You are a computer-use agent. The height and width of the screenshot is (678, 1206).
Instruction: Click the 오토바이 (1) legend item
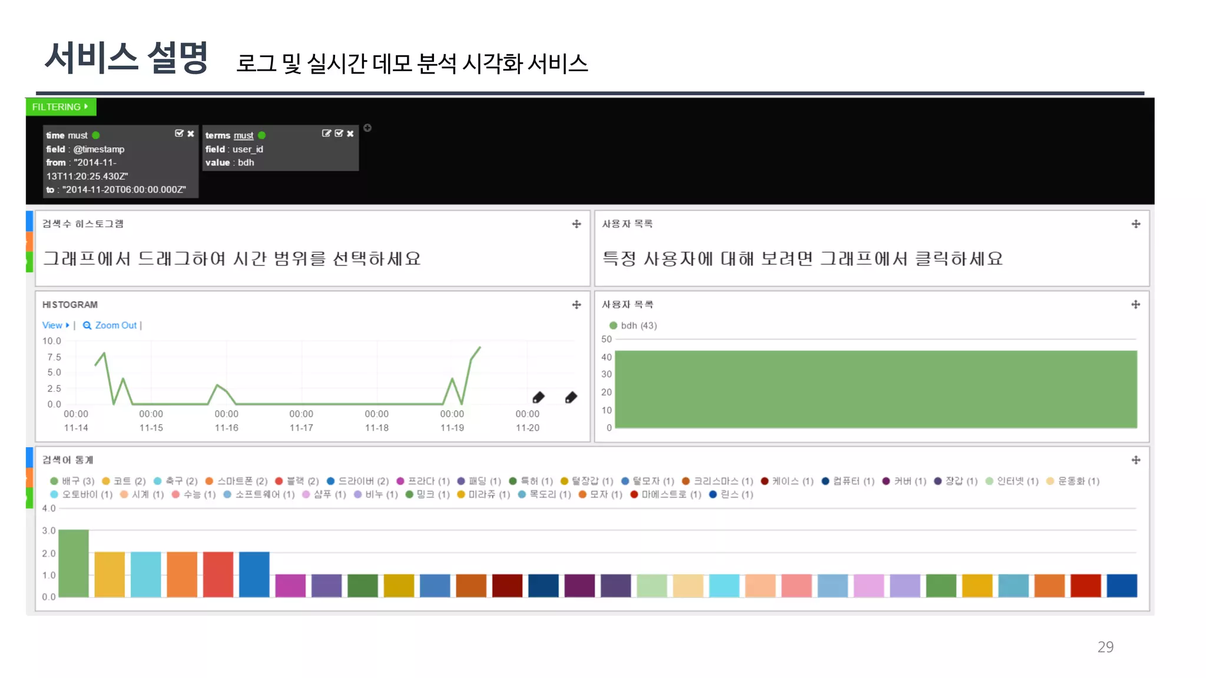[x=81, y=494]
